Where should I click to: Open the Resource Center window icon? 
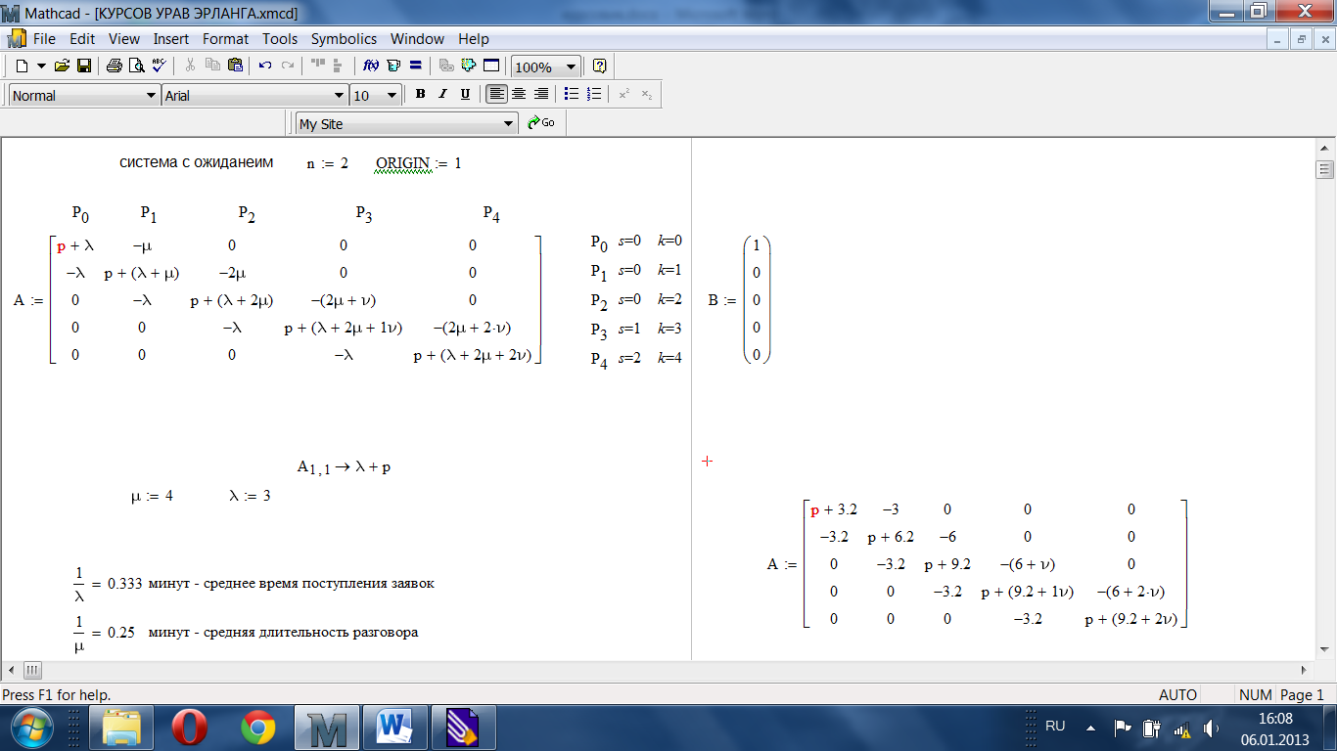point(491,66)
